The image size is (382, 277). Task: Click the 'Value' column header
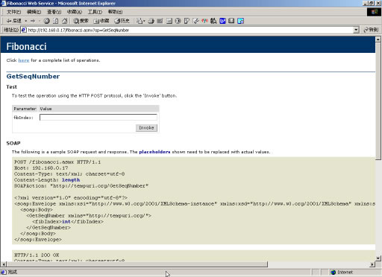pyautogui.click(x=46, y=109)
